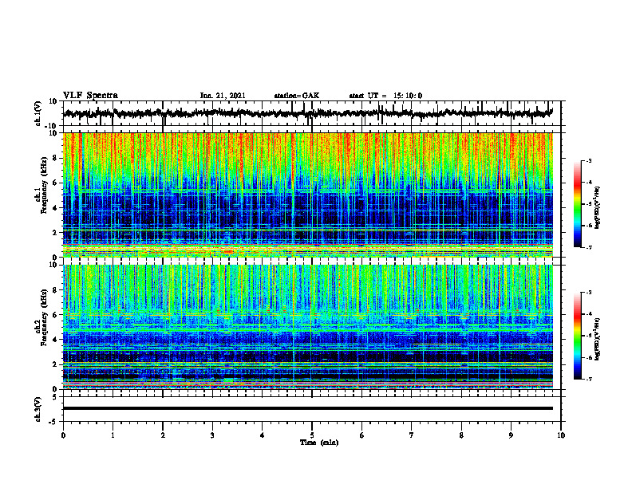Click the ch.1 colorbar log(PSD) units label
Viewport: 632px width, 488px height.
[x=598, y=207]
